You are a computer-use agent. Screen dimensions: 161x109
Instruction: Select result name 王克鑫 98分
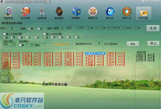click(x=94, y=65)
